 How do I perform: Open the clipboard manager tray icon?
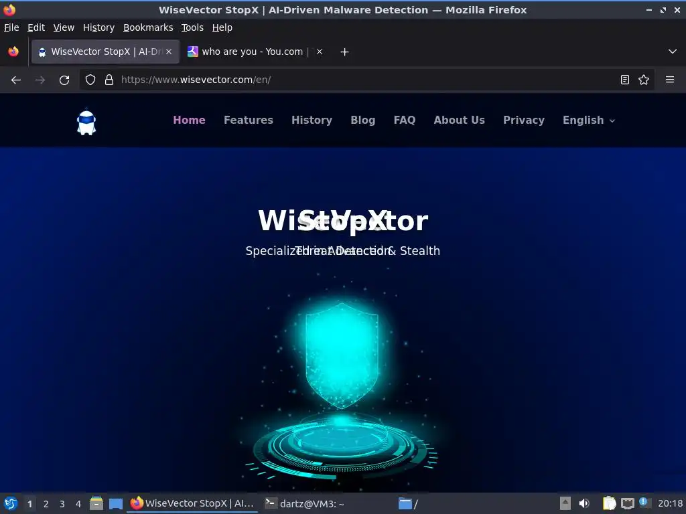[609, 503]
